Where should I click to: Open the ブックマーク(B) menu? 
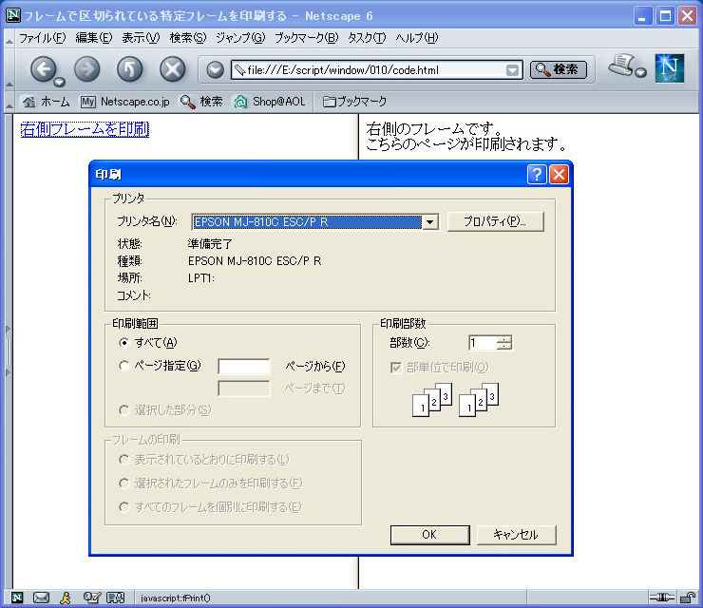(x=307, y=38)
